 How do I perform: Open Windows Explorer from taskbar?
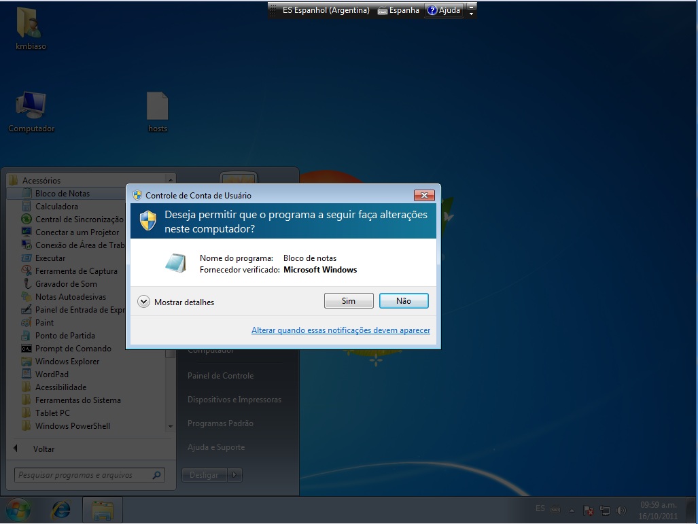tap(103, 510)
